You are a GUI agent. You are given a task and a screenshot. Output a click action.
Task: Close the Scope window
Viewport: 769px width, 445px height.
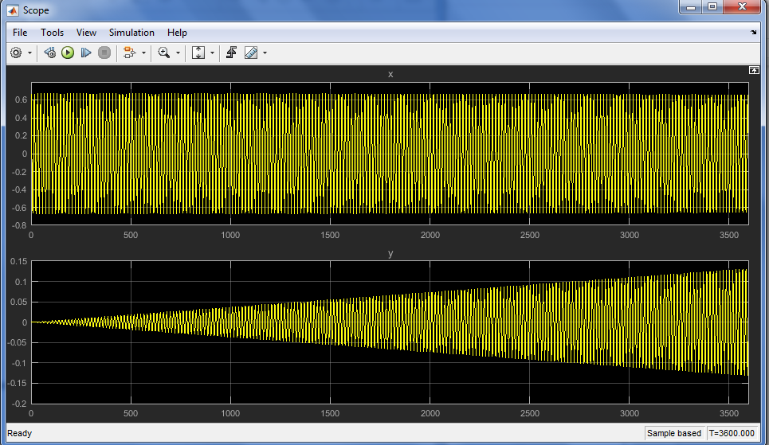[742, 7]
